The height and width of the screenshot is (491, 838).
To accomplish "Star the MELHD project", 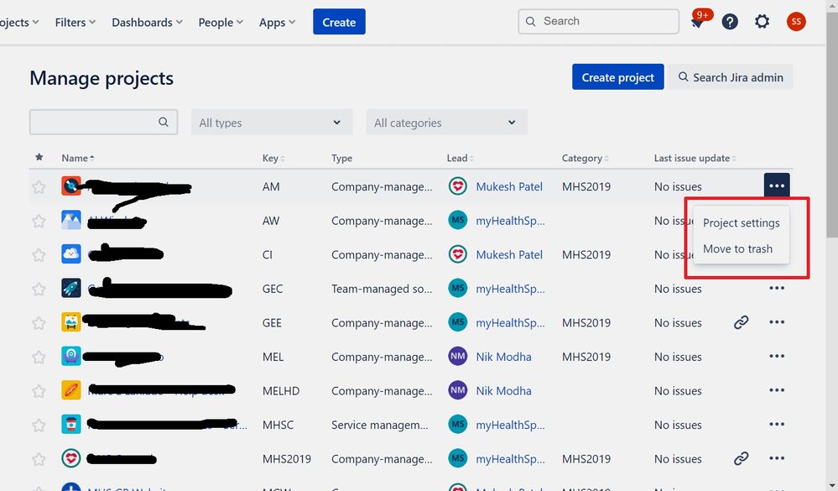I will point(39,391).
